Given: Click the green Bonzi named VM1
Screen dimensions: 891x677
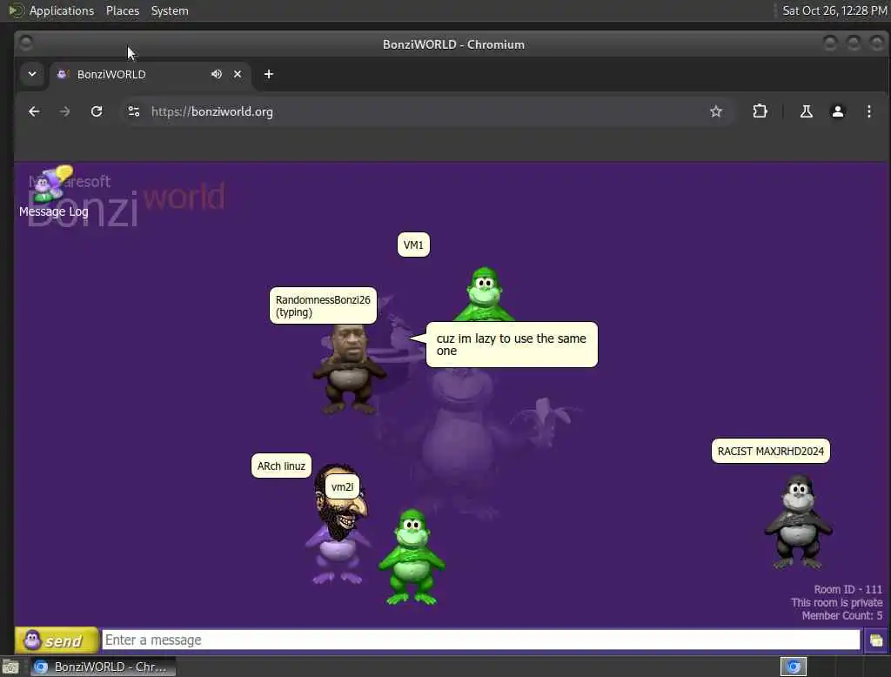Looking at the screenshot, I should tap(484, 294).
